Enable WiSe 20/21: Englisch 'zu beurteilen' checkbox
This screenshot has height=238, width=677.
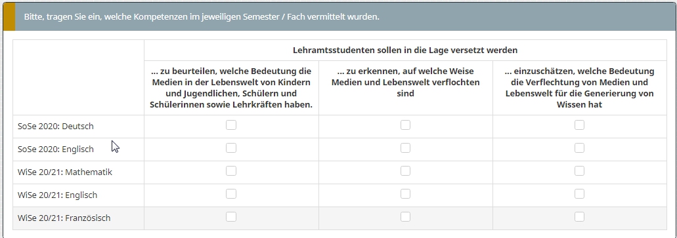[x=231, y=193]
